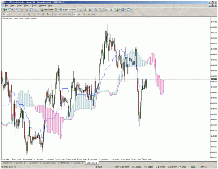Switch to the EURGBP,H1 chart tab
Viewport: 218px width, 169px height.
click(x=78, y=163)
